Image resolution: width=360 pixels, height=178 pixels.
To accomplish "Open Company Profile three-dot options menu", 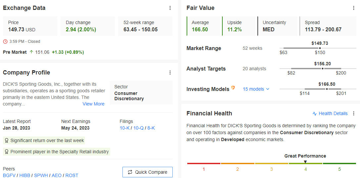I will (170, 73).
